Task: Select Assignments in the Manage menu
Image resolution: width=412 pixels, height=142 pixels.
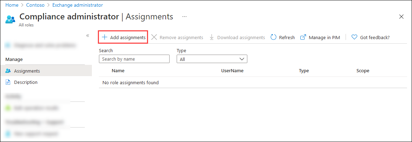Action: [x=27, y=71]
